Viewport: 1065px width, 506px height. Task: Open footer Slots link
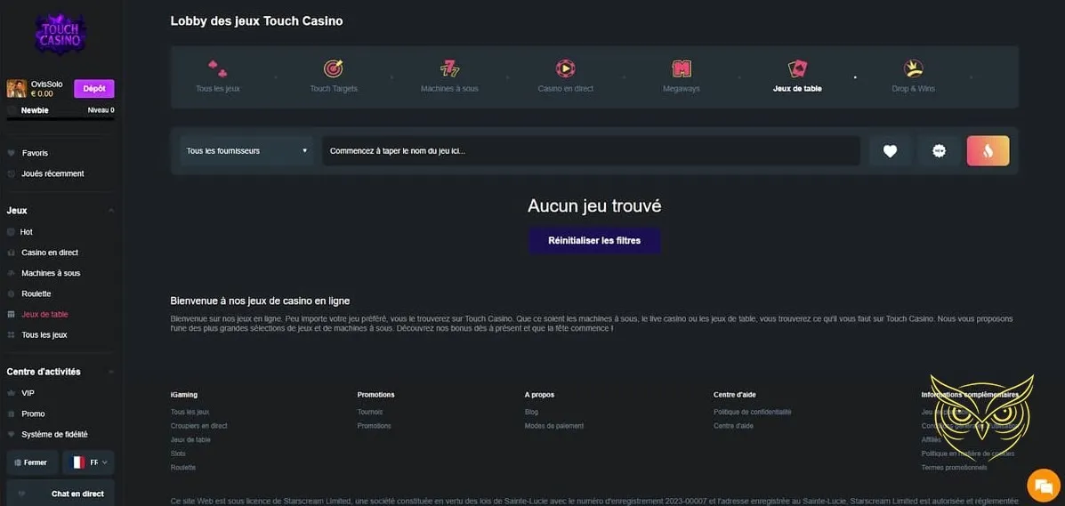[x=178, y=454]
